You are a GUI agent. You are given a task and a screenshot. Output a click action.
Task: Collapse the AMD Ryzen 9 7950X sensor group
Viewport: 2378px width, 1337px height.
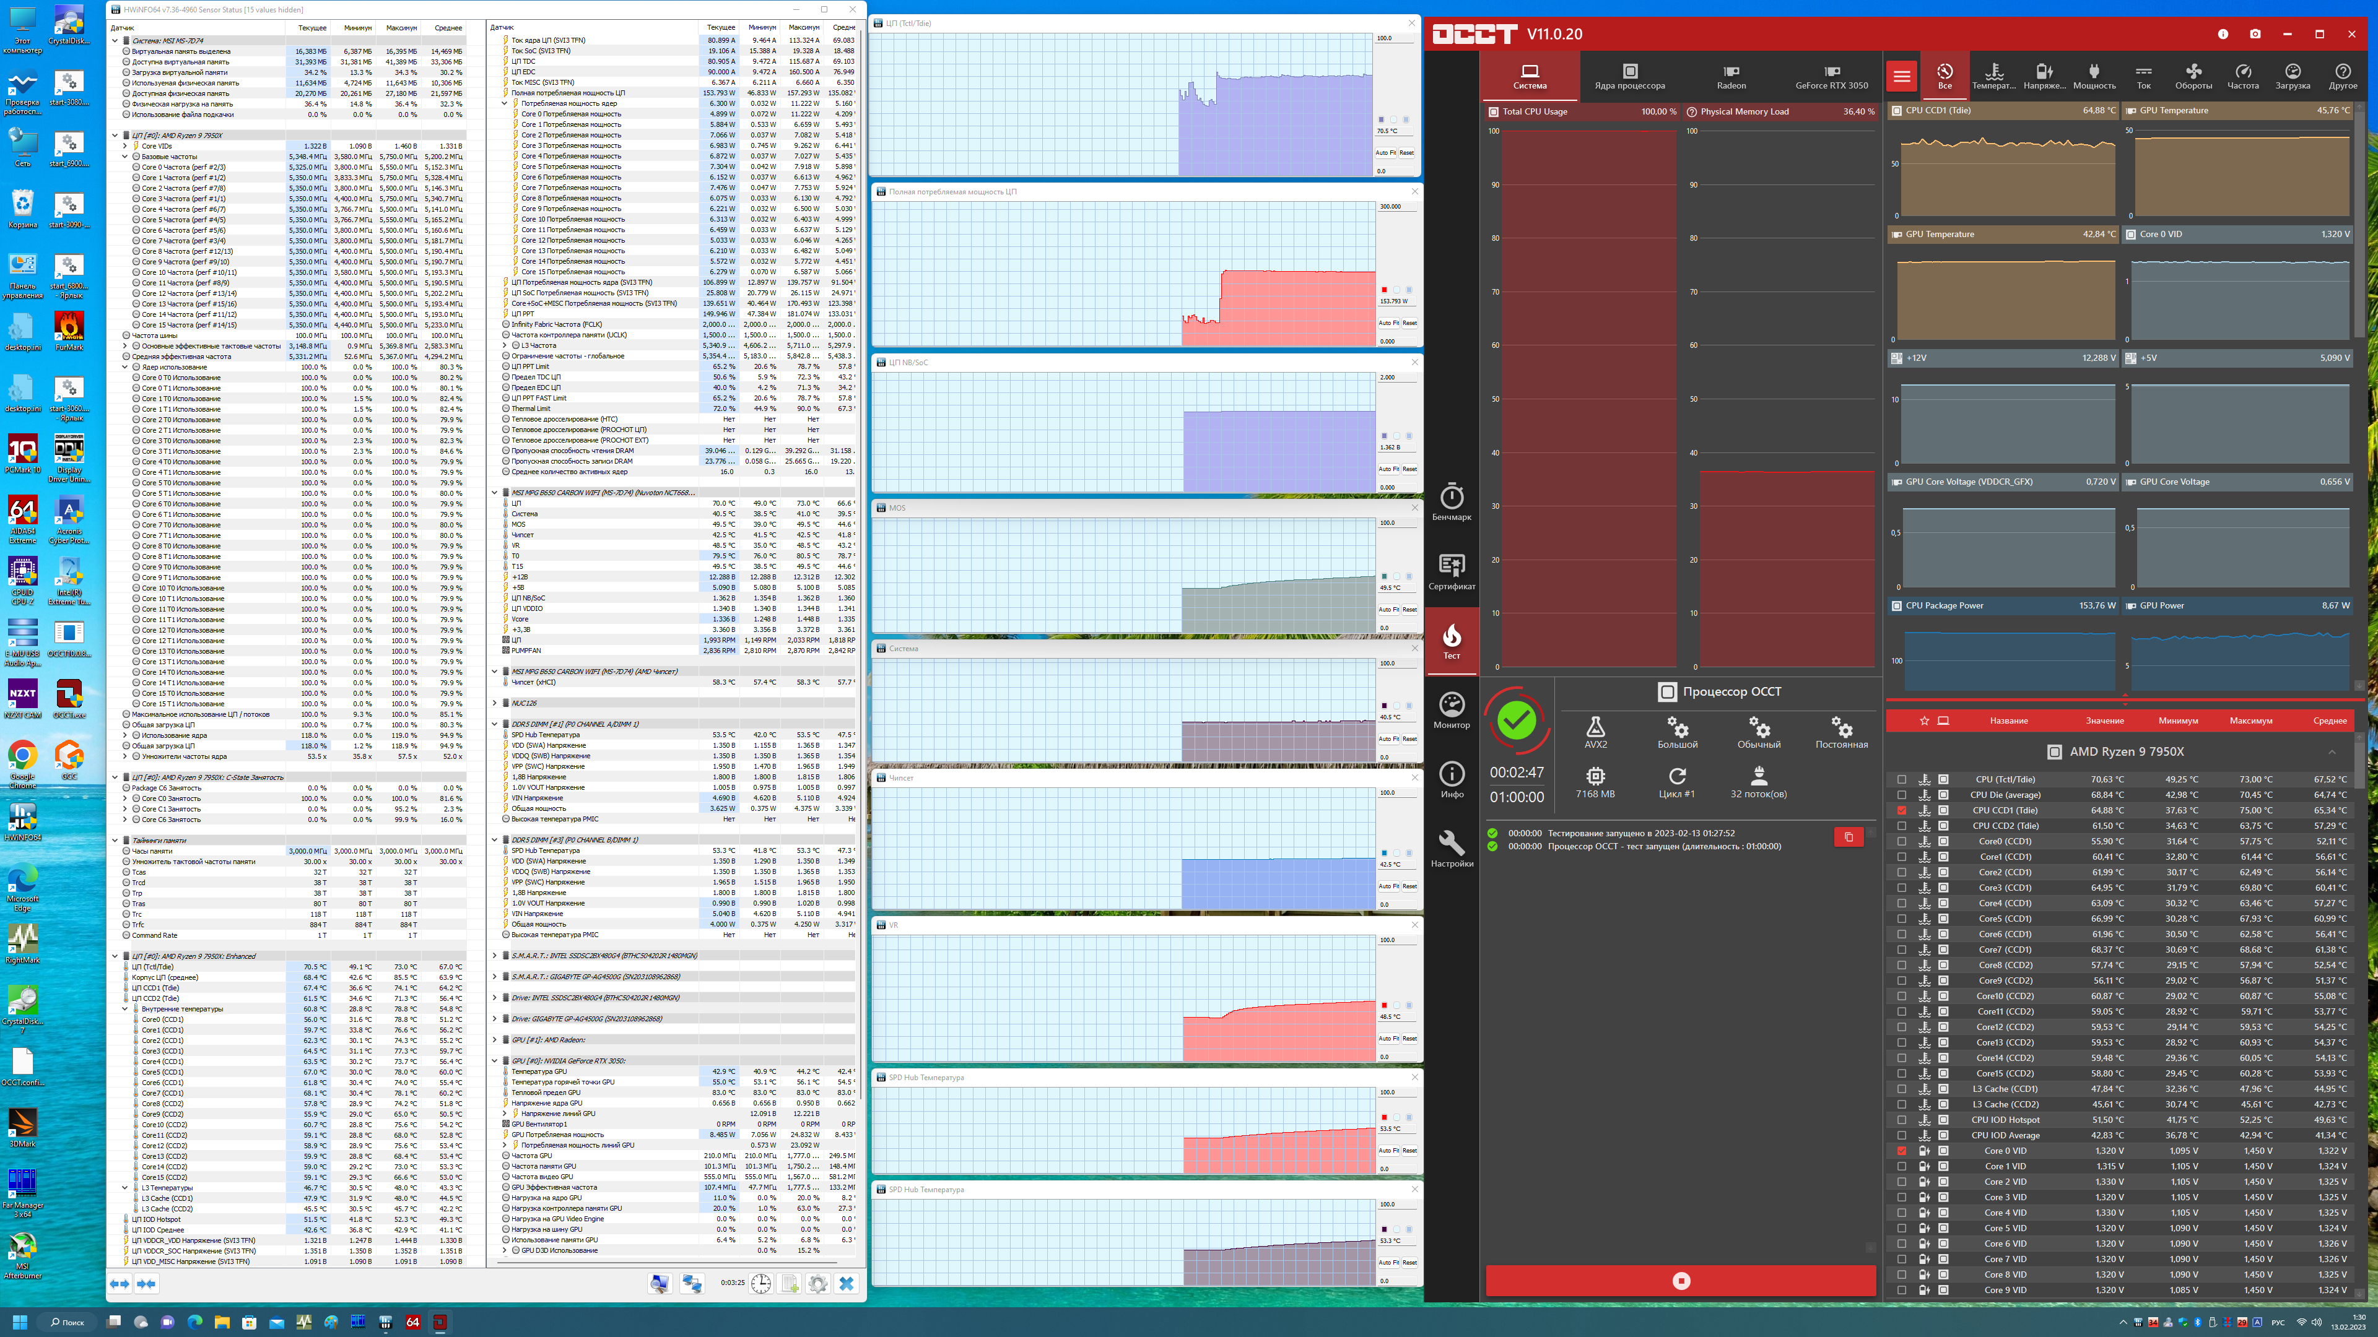point(2332,751)
